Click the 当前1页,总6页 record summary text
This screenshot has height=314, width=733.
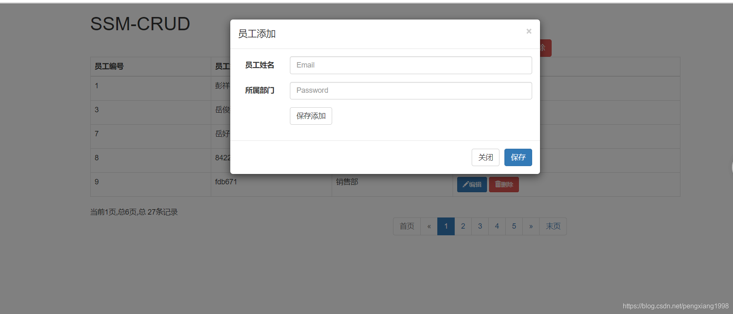pos(134,212)
